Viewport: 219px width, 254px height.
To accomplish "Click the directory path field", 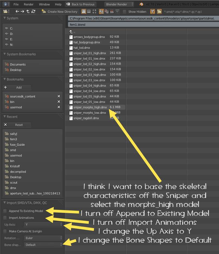I will click(x=143, y=18).
